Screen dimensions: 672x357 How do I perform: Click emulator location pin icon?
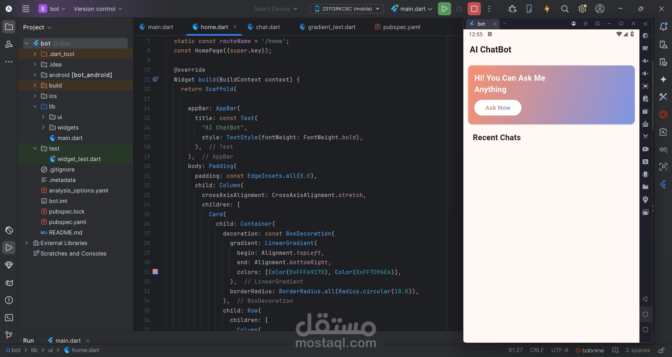point(645,199)
